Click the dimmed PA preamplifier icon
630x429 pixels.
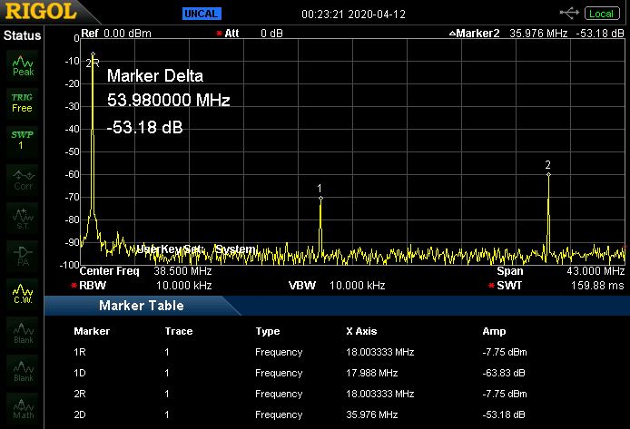coord(23,256)
